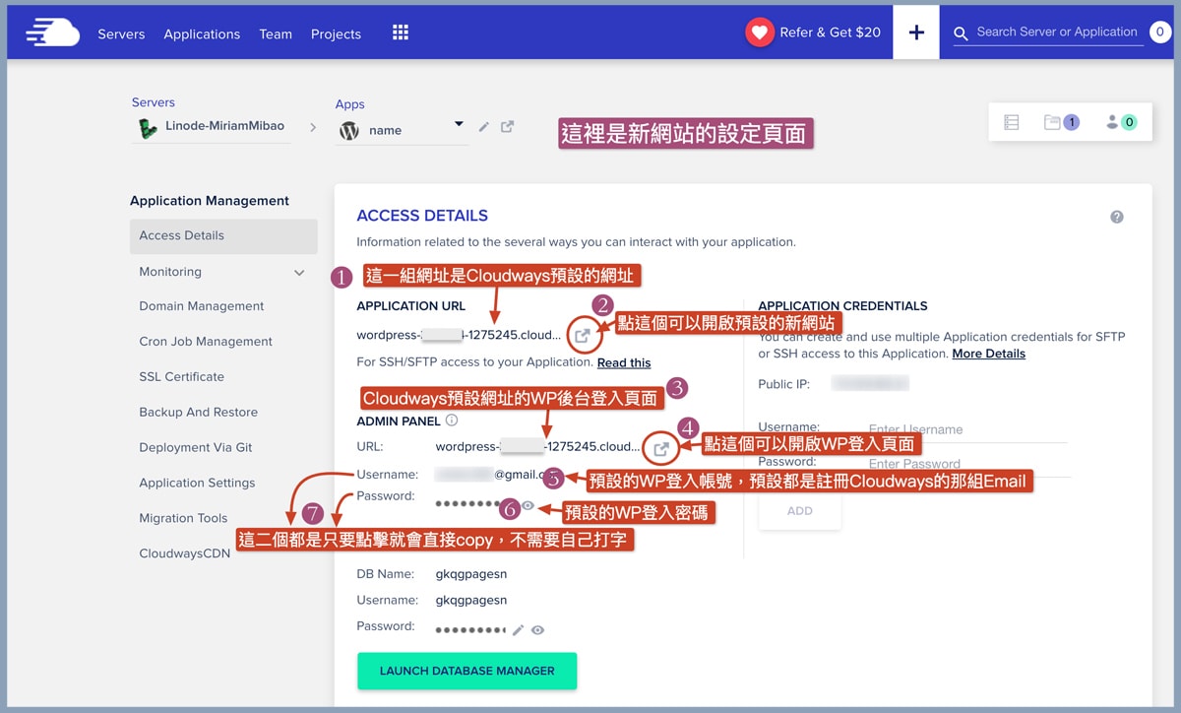Open the Applications menu
1181x713 pixels.
(202, 33)
